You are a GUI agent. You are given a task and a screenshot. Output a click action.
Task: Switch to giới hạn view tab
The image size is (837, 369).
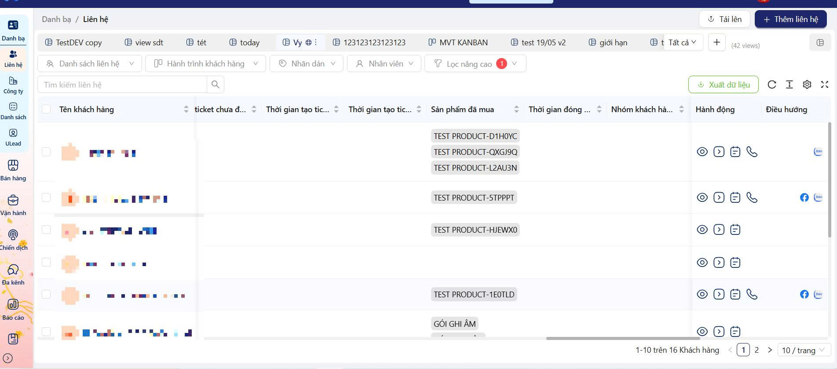608,42
